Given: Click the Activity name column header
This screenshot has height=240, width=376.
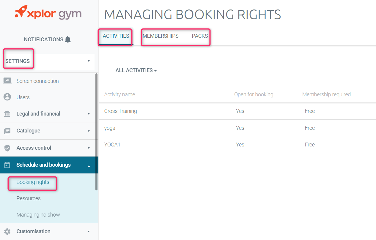Looking at the screenshot, I should tap(119, 94).
